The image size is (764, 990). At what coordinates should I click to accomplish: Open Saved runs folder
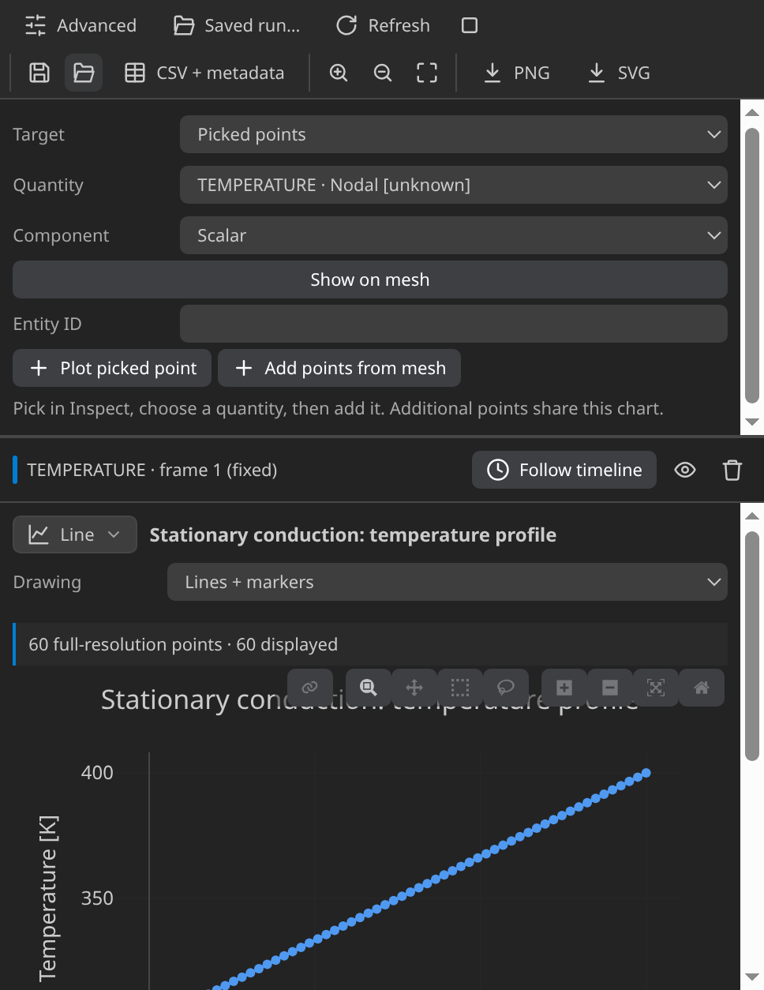tap(236, 25)
